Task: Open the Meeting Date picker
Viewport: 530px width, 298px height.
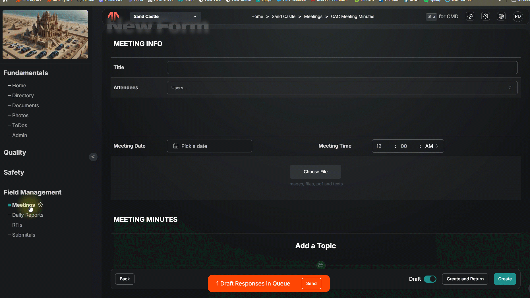Action: 209,146
